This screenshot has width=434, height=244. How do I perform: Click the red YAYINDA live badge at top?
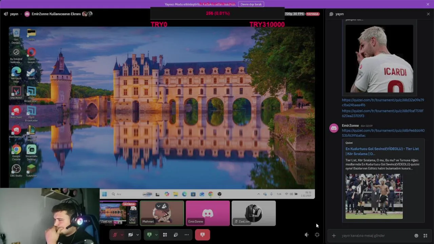pos(313,14)
